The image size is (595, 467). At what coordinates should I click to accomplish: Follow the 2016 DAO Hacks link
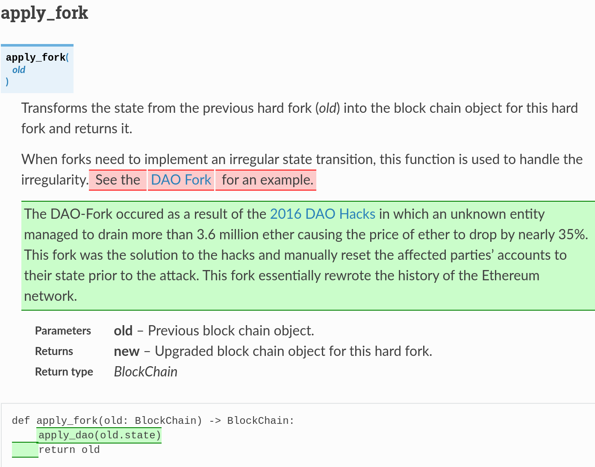tap(322, 214)
